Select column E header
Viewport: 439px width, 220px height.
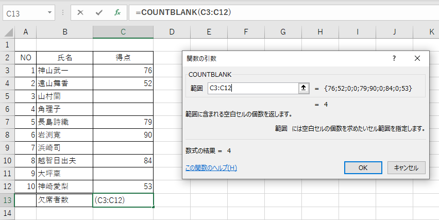coord(209,32)
